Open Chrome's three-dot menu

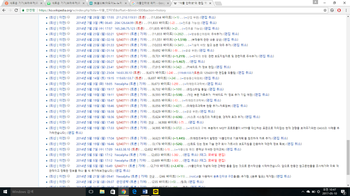pos(346,10)
